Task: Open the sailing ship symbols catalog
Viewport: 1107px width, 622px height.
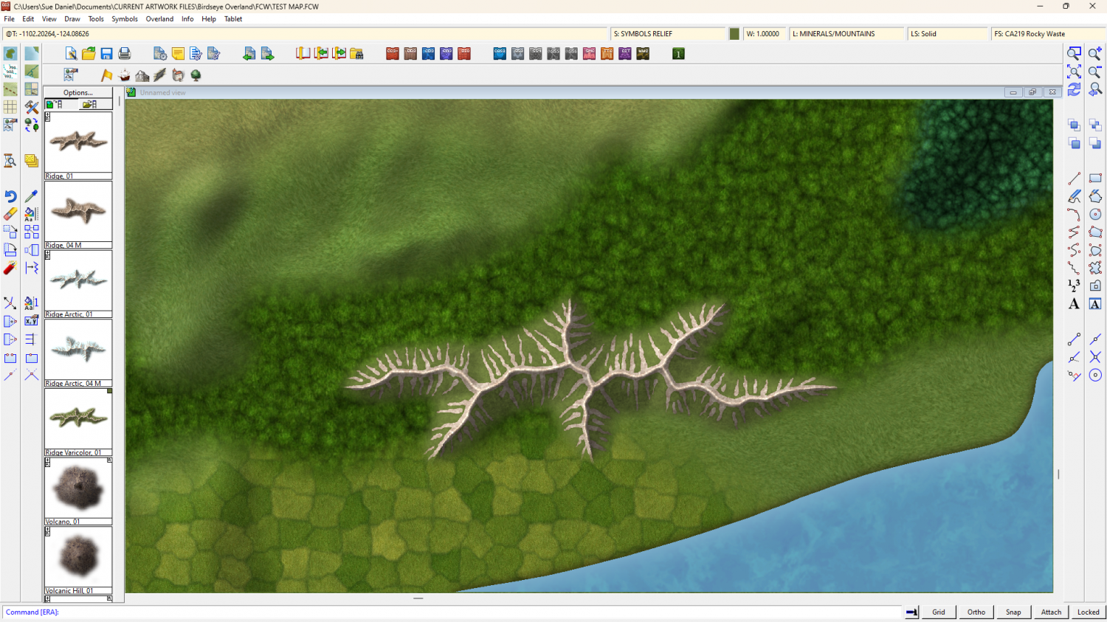Action: pyautogui.click(x=125, y=75)
